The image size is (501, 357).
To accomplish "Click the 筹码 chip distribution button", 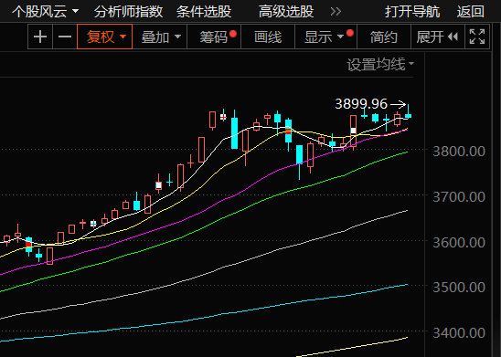I will tap(214, 37).
